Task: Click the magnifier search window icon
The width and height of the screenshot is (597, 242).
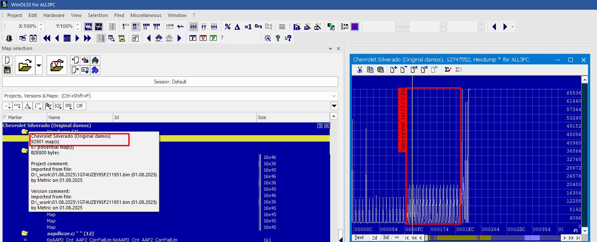Action: 111,38
